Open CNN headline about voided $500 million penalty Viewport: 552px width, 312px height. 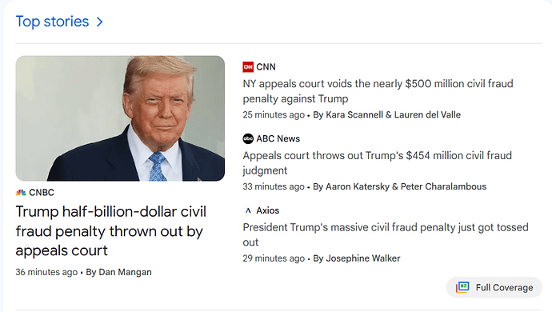378,91
